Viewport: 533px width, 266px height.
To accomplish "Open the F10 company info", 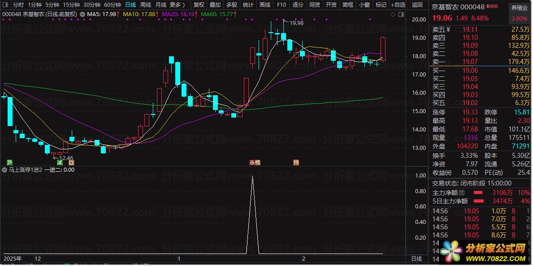I will pyautogui.click(x=282, y=5).
